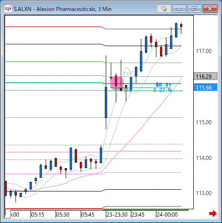The height and width of the screenshot is (223, 222).
Task: Click the red scroll-right arrow
Action: 213,213
